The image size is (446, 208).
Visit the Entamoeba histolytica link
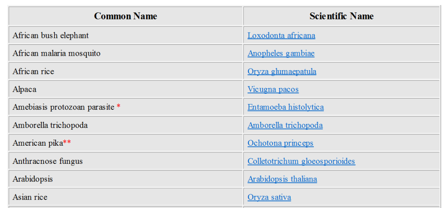click(285, 107)
